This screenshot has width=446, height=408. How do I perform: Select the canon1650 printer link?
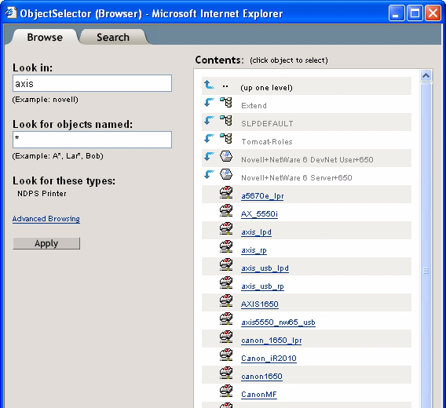click(261, 376)
